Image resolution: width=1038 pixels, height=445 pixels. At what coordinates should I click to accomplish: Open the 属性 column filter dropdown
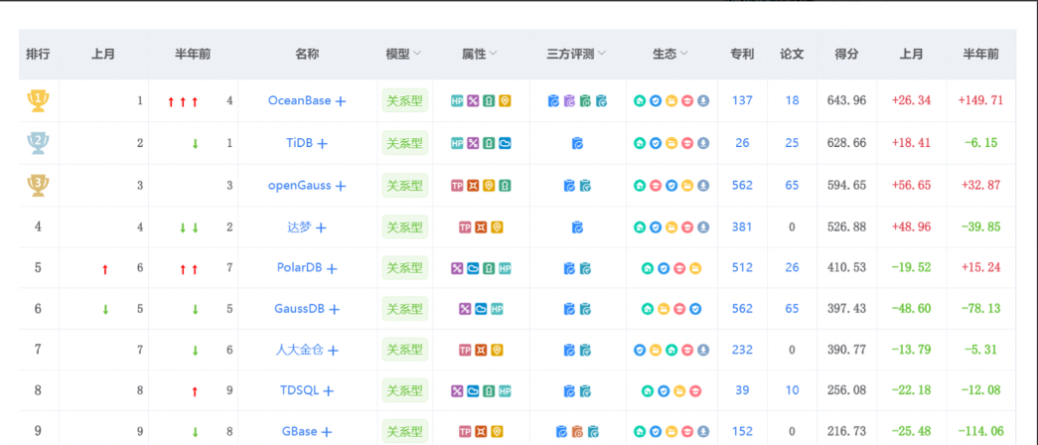[494, 55]
